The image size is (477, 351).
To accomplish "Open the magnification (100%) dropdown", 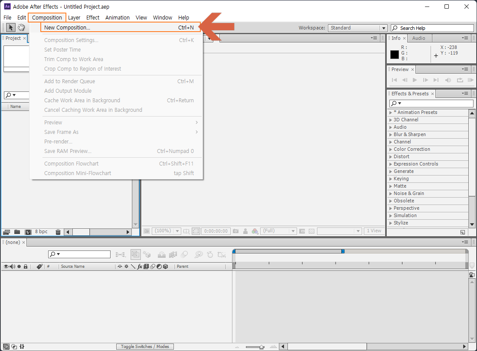I will pos(167,231).
